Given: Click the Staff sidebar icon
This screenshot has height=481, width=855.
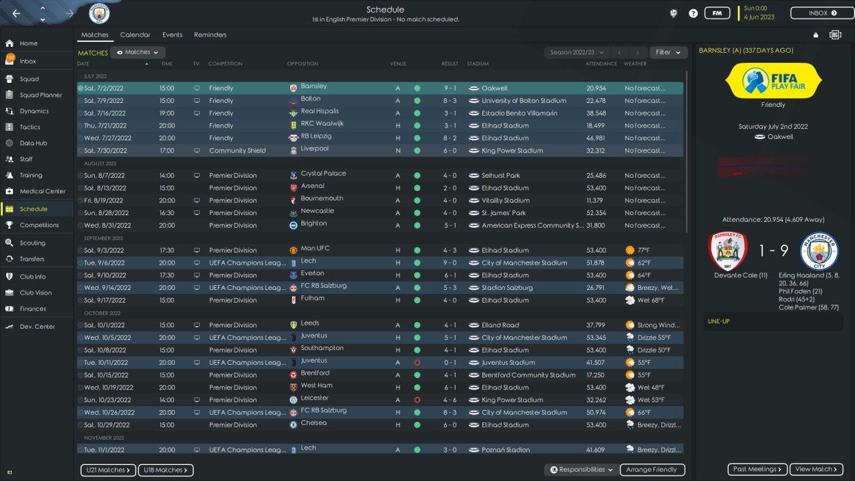Looking at the screenshot, I should 9,159.
